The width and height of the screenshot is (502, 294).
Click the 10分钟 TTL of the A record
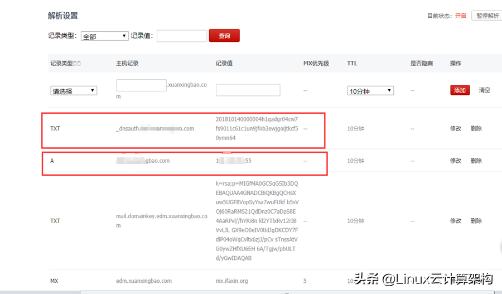[356, 161]
